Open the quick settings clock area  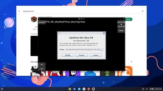pos(159,89)
